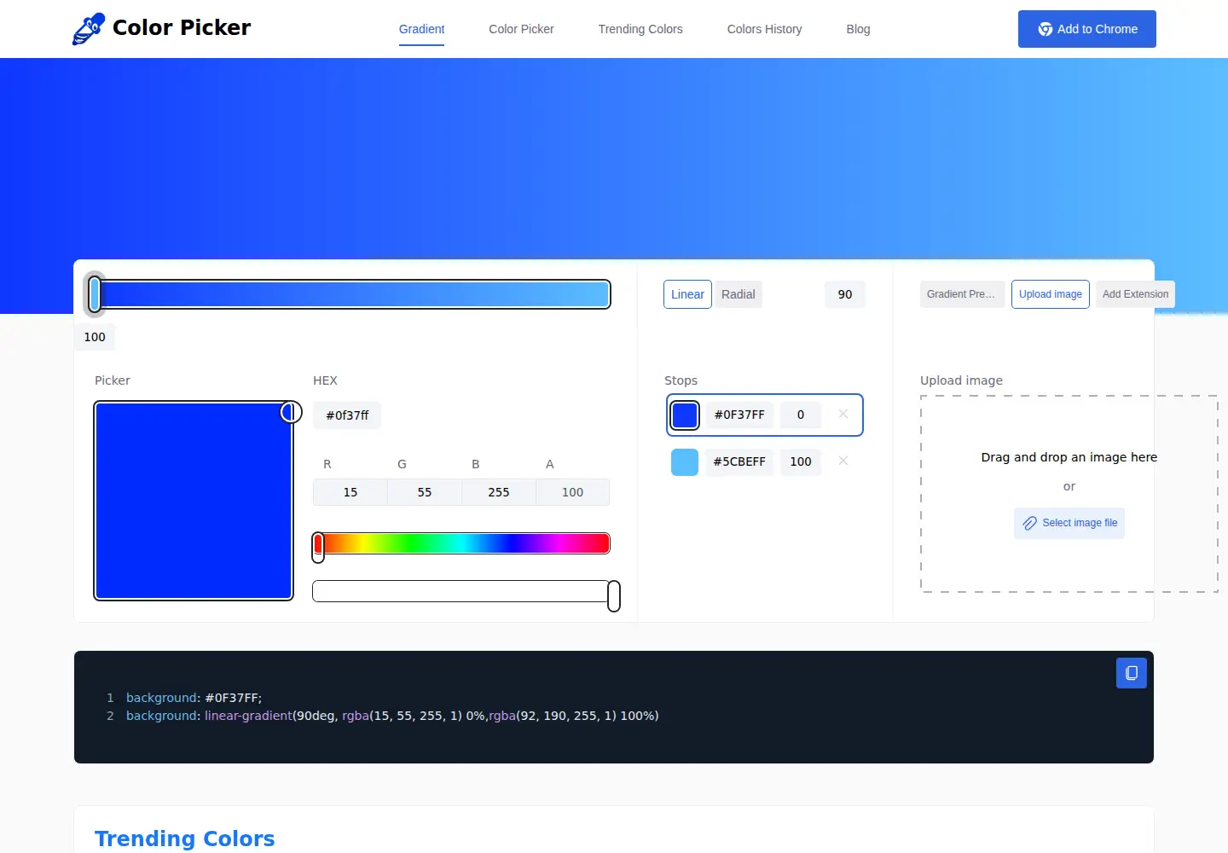Edit the #5CBEFF stop hex field
Viewport: 1228px width, 853px height.
(739, 461)
